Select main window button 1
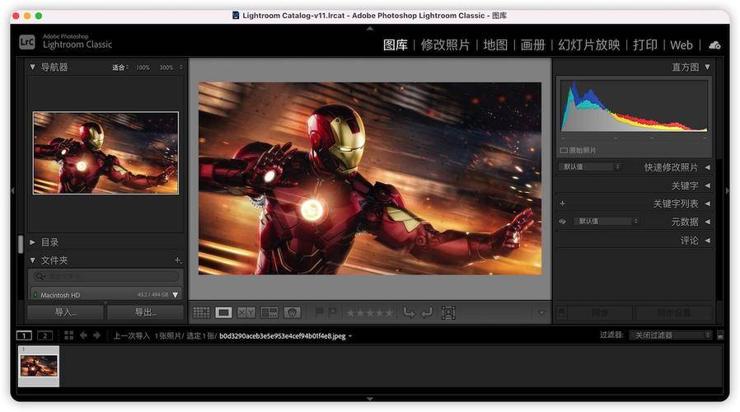The image size is (740, 412). coord(24,335)
